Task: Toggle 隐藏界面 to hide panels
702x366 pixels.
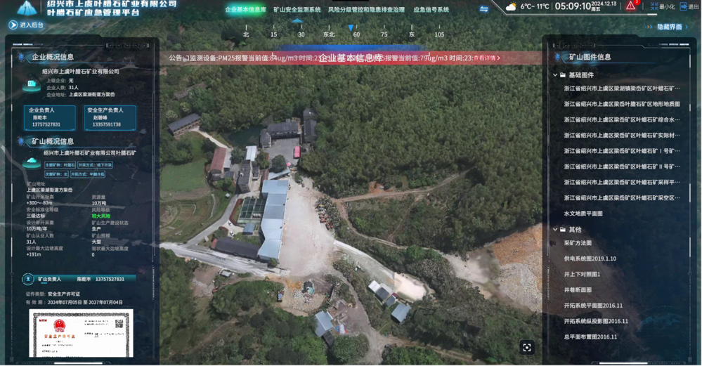Action: [x=668, y=27]
